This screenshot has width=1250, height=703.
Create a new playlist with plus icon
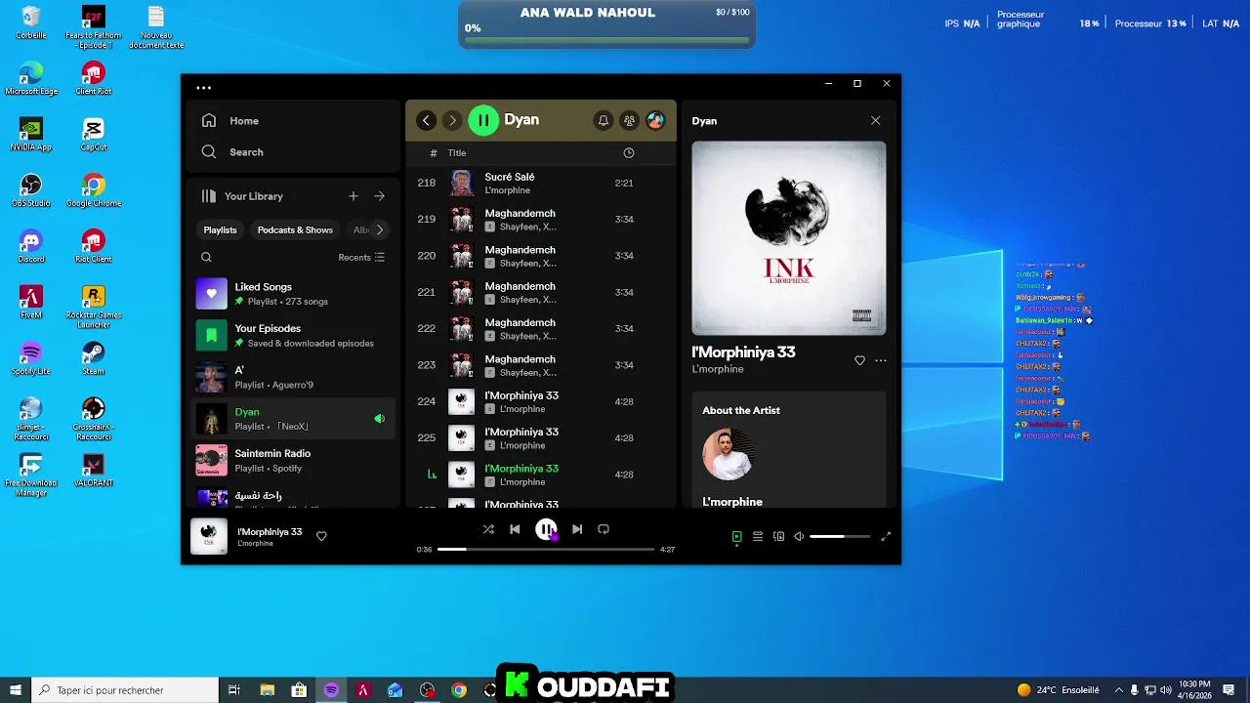click(x=354, y=196)
